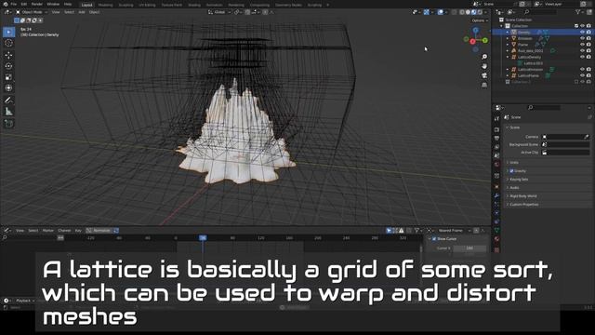This screenshot has width=595, height=335.
Task: Open the viewport Add menu
Action: (x=82, y=12)
